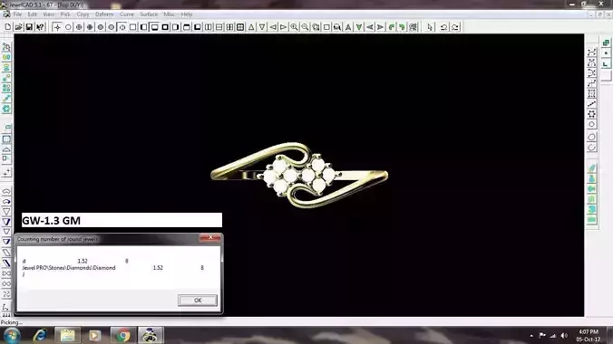Pan view right with outline right triangle
Screen dimensions: 613x344
pos(284,27)
